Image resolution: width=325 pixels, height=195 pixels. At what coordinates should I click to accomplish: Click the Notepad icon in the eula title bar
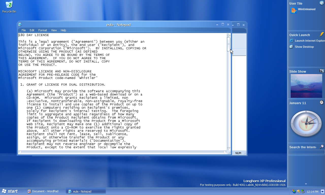pyautogui.click(x=20, y=25)
